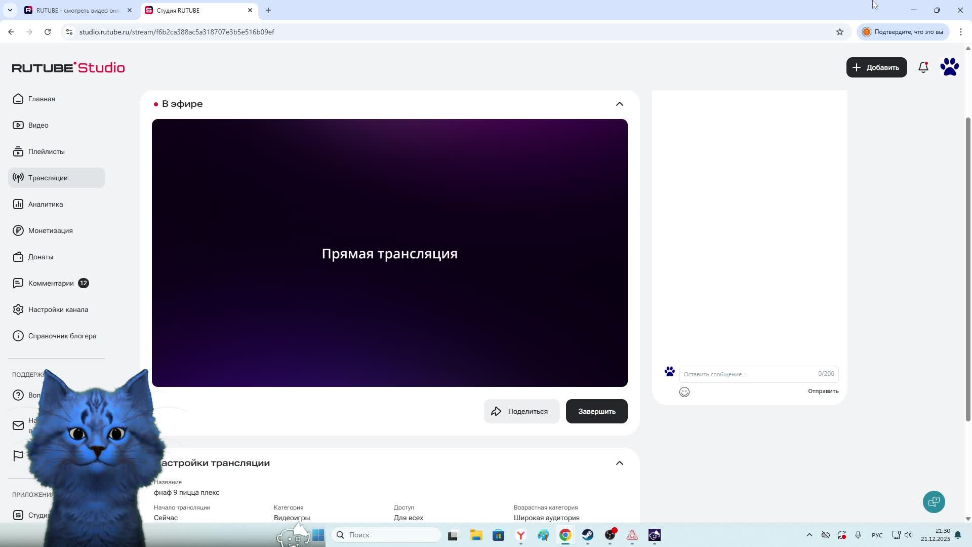
Task: Open Комментарии menu item
Action: 51,283
